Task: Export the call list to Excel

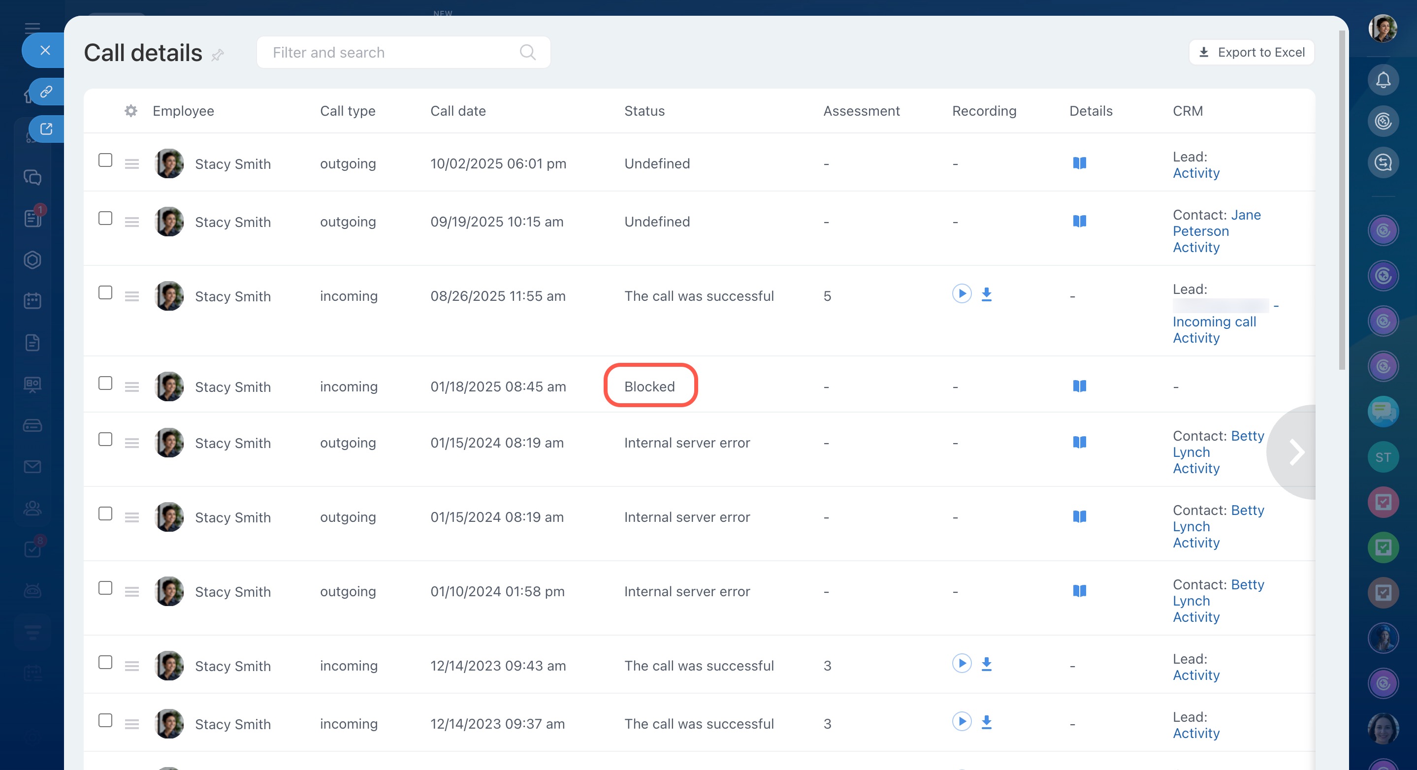Action: click(x=1252, y=52)
